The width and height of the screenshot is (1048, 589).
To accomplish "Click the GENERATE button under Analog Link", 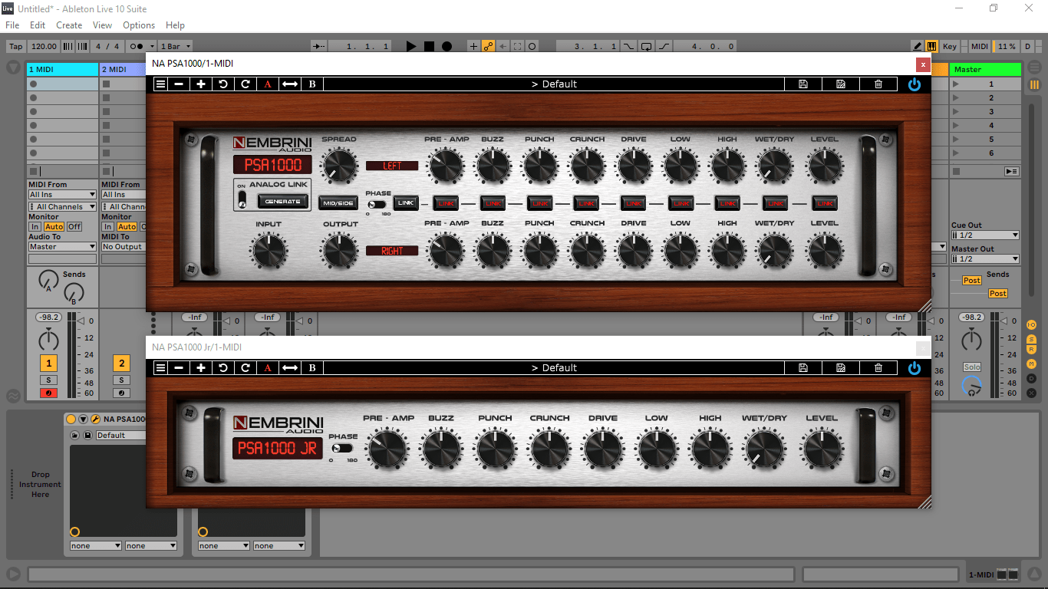I will coord(282,202).
